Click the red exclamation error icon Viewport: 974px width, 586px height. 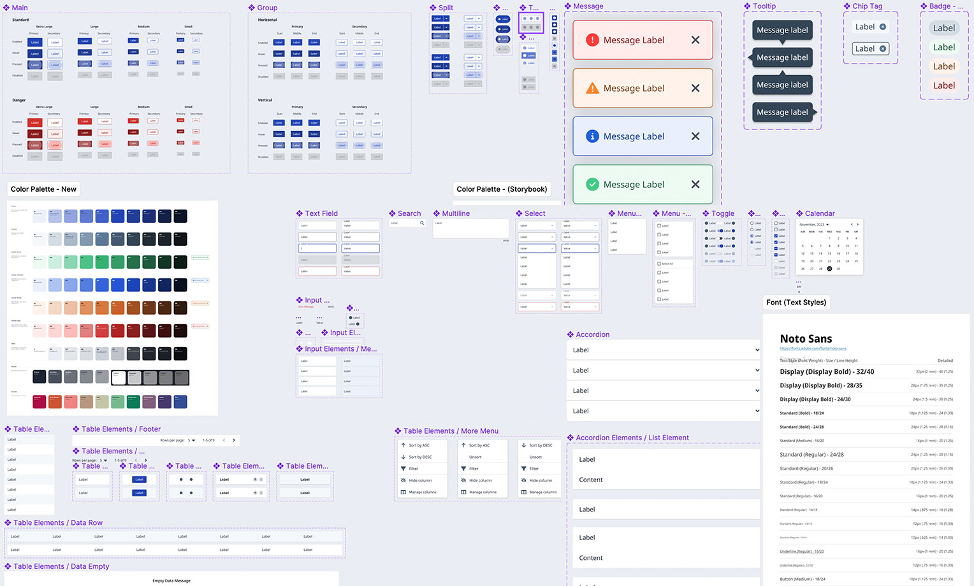(592, 40)
